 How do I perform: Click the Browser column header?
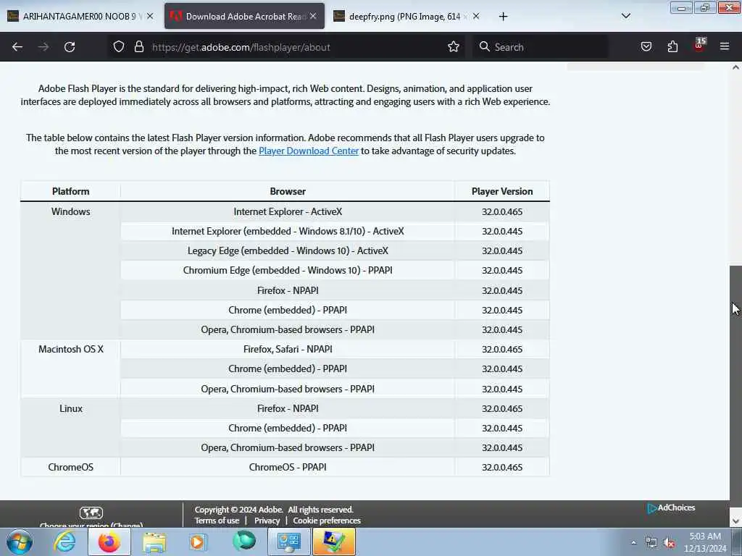[288, 191]
